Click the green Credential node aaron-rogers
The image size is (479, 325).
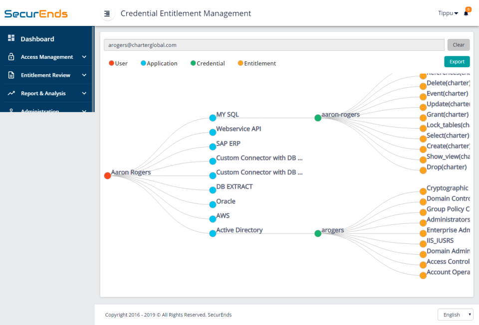(x=317, y=118)
